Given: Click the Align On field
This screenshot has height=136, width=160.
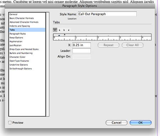Looking at the screenshot, I should [x=81, y=57].
